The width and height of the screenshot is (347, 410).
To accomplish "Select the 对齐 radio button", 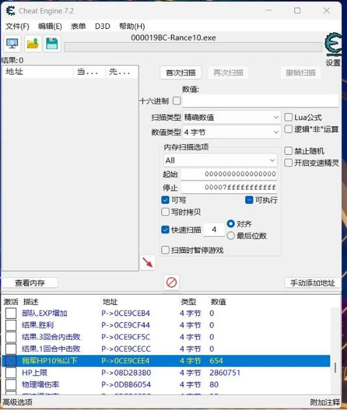I will tap(231, 224).
